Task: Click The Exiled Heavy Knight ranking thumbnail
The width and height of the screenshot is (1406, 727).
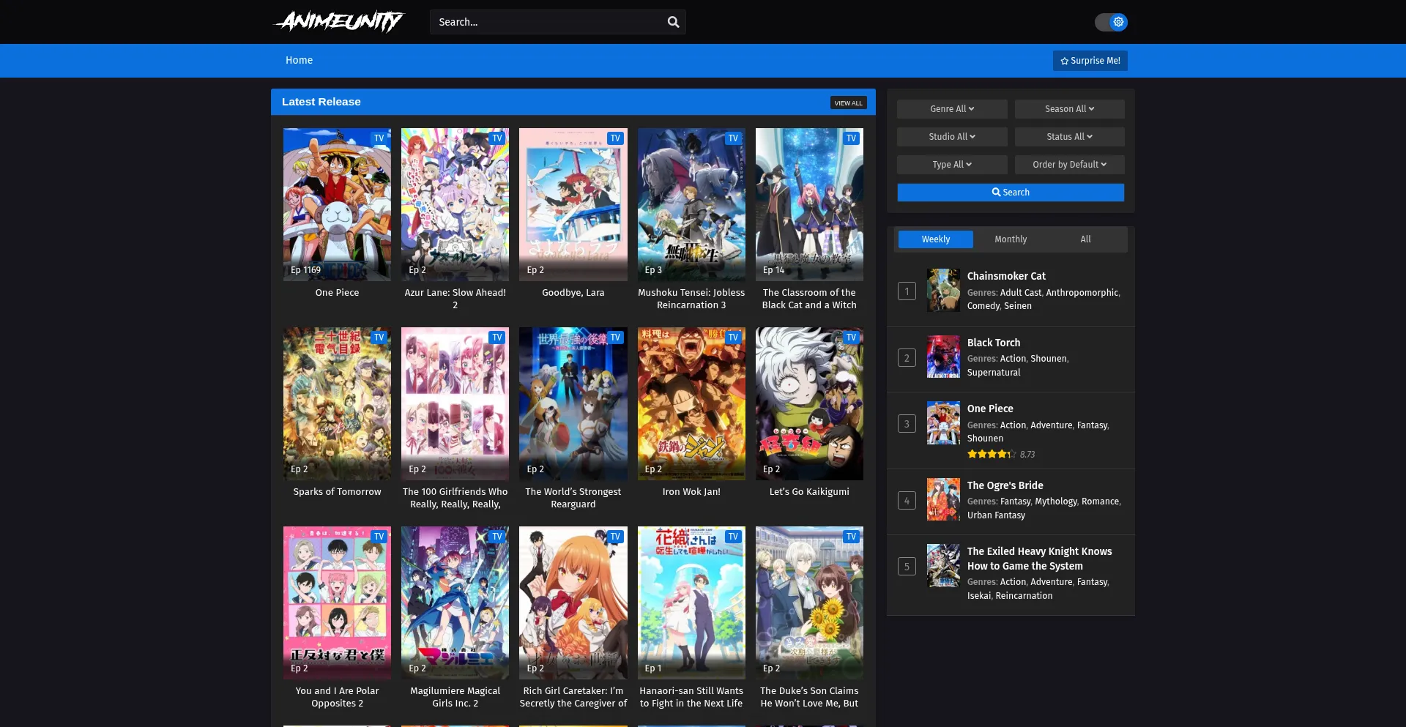Action: coord(943,565)
